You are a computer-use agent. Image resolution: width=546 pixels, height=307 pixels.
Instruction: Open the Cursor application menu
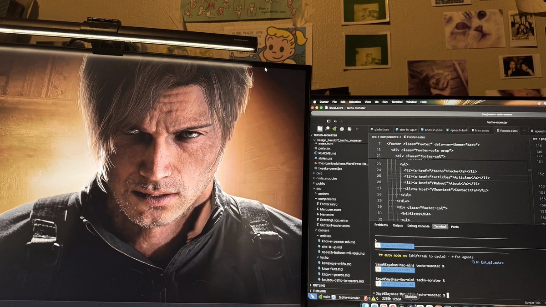point(324,102)
